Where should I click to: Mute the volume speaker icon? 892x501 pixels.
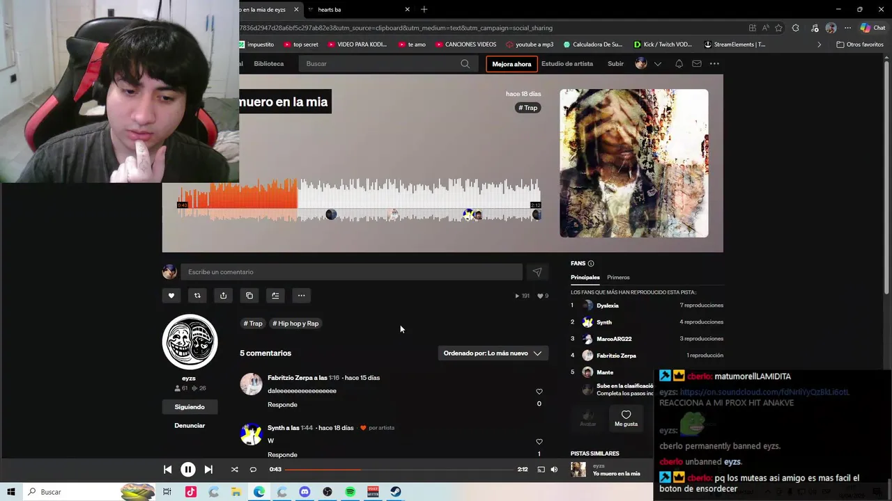point(554,470)
